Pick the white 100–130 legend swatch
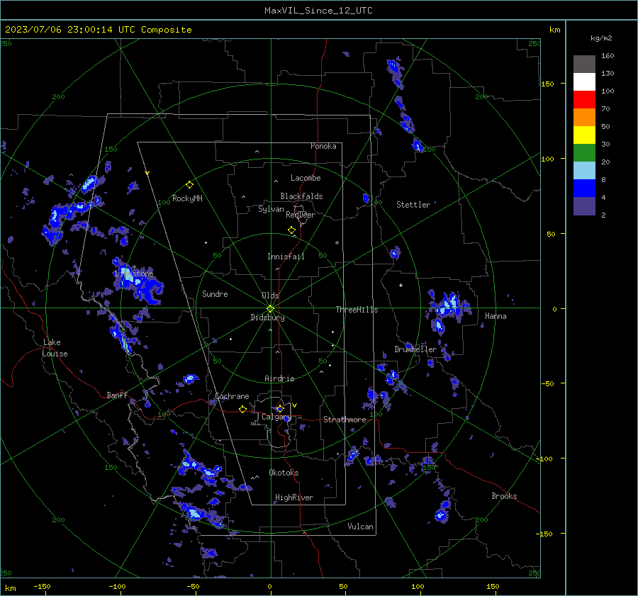The height and width of the screenshot is (596, 638). click(x=584, y=81)
